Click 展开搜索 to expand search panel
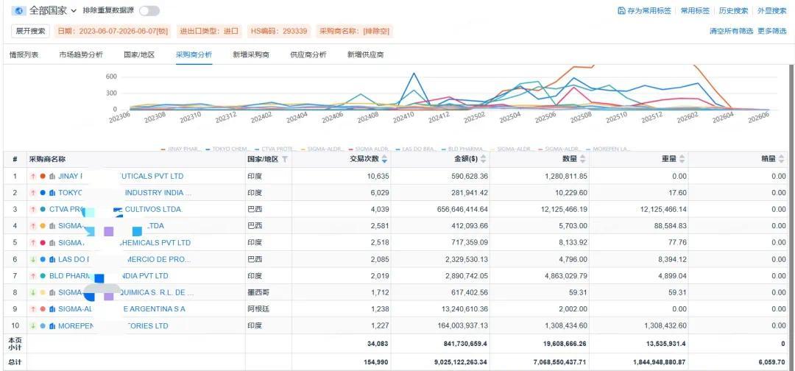The height and width of the screenshot is (371, 795). [30, 31]
